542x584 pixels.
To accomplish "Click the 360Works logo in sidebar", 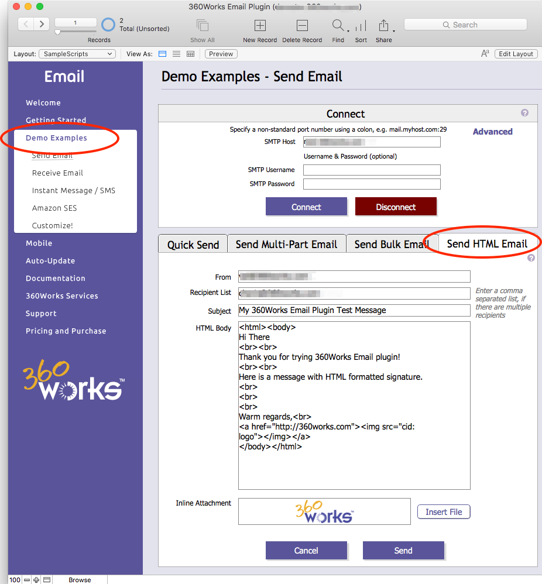I will click(74, 380).
